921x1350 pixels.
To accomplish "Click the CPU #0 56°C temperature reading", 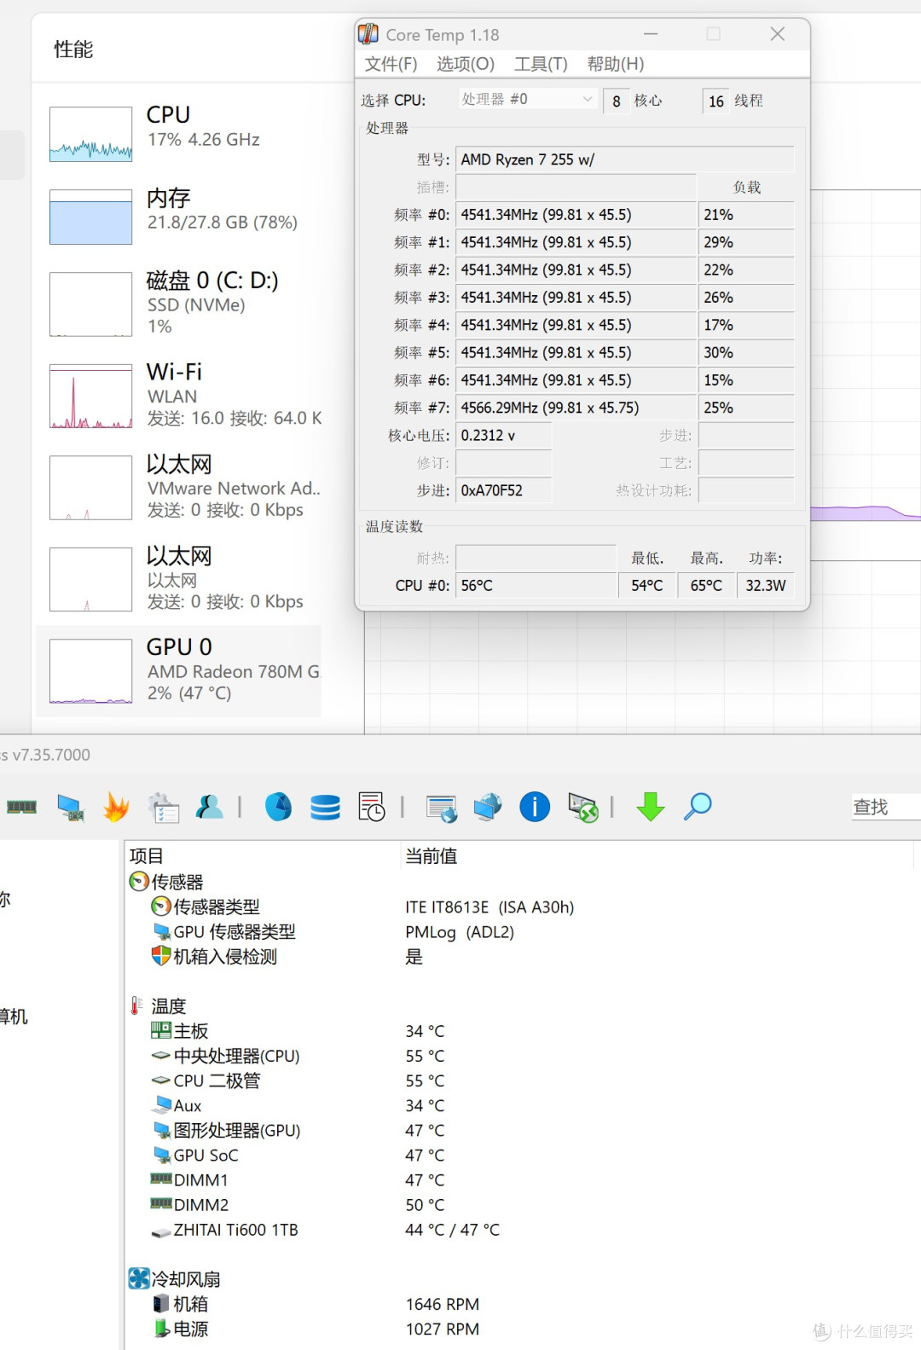I will click(x=536, y=585).
